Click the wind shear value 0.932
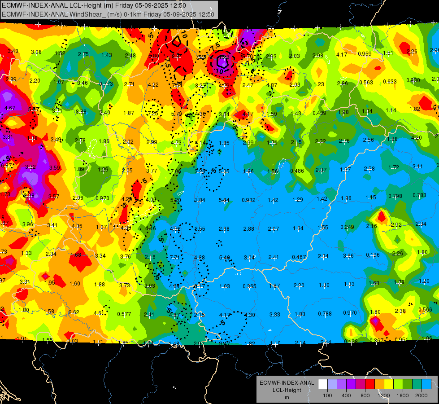The width and height of the screenshot is (439, 404). pos(248,200)
